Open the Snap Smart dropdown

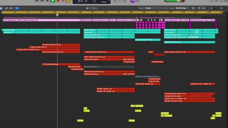(156, 8)
